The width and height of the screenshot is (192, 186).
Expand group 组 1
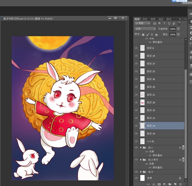141,147
